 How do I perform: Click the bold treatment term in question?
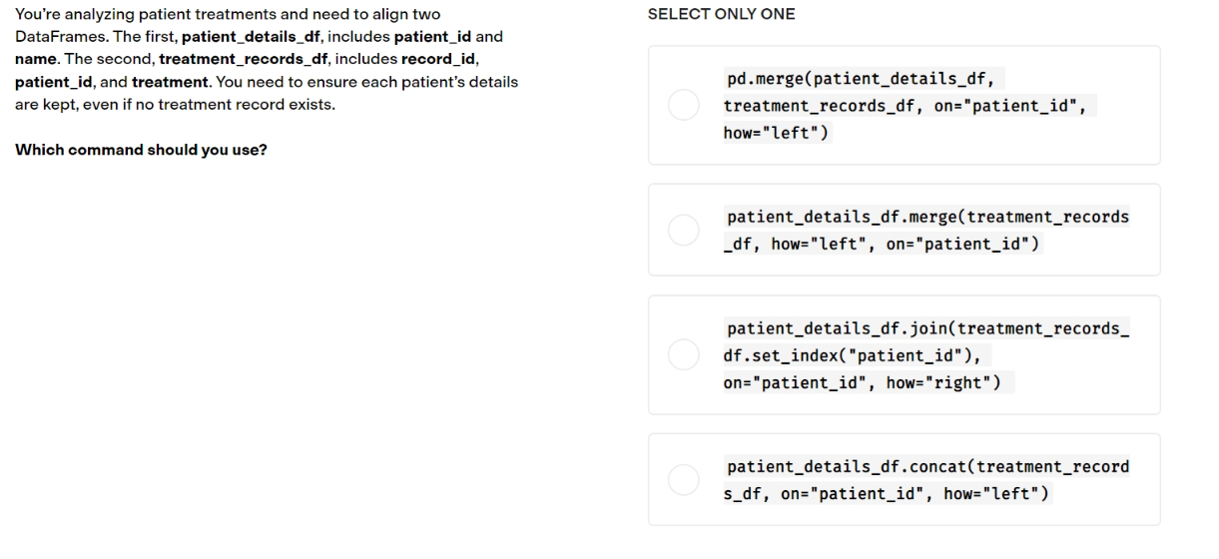click(x=168, y=82)
